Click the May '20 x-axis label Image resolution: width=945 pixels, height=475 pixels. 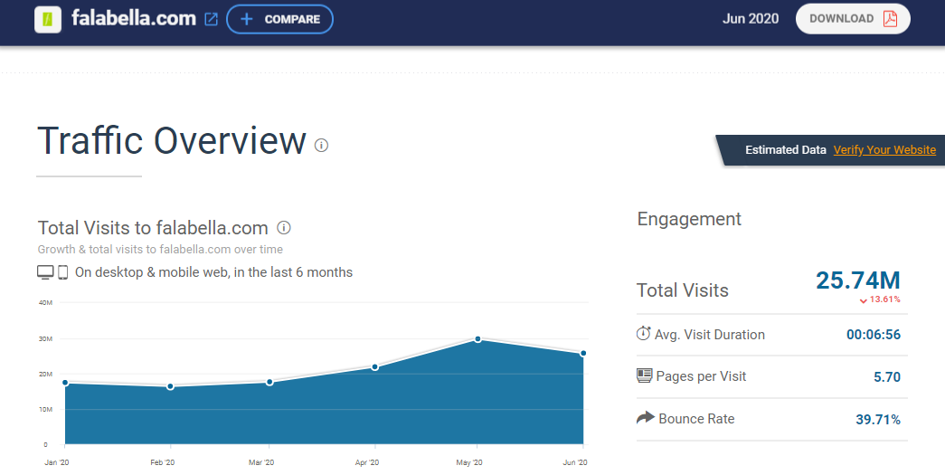469,463
